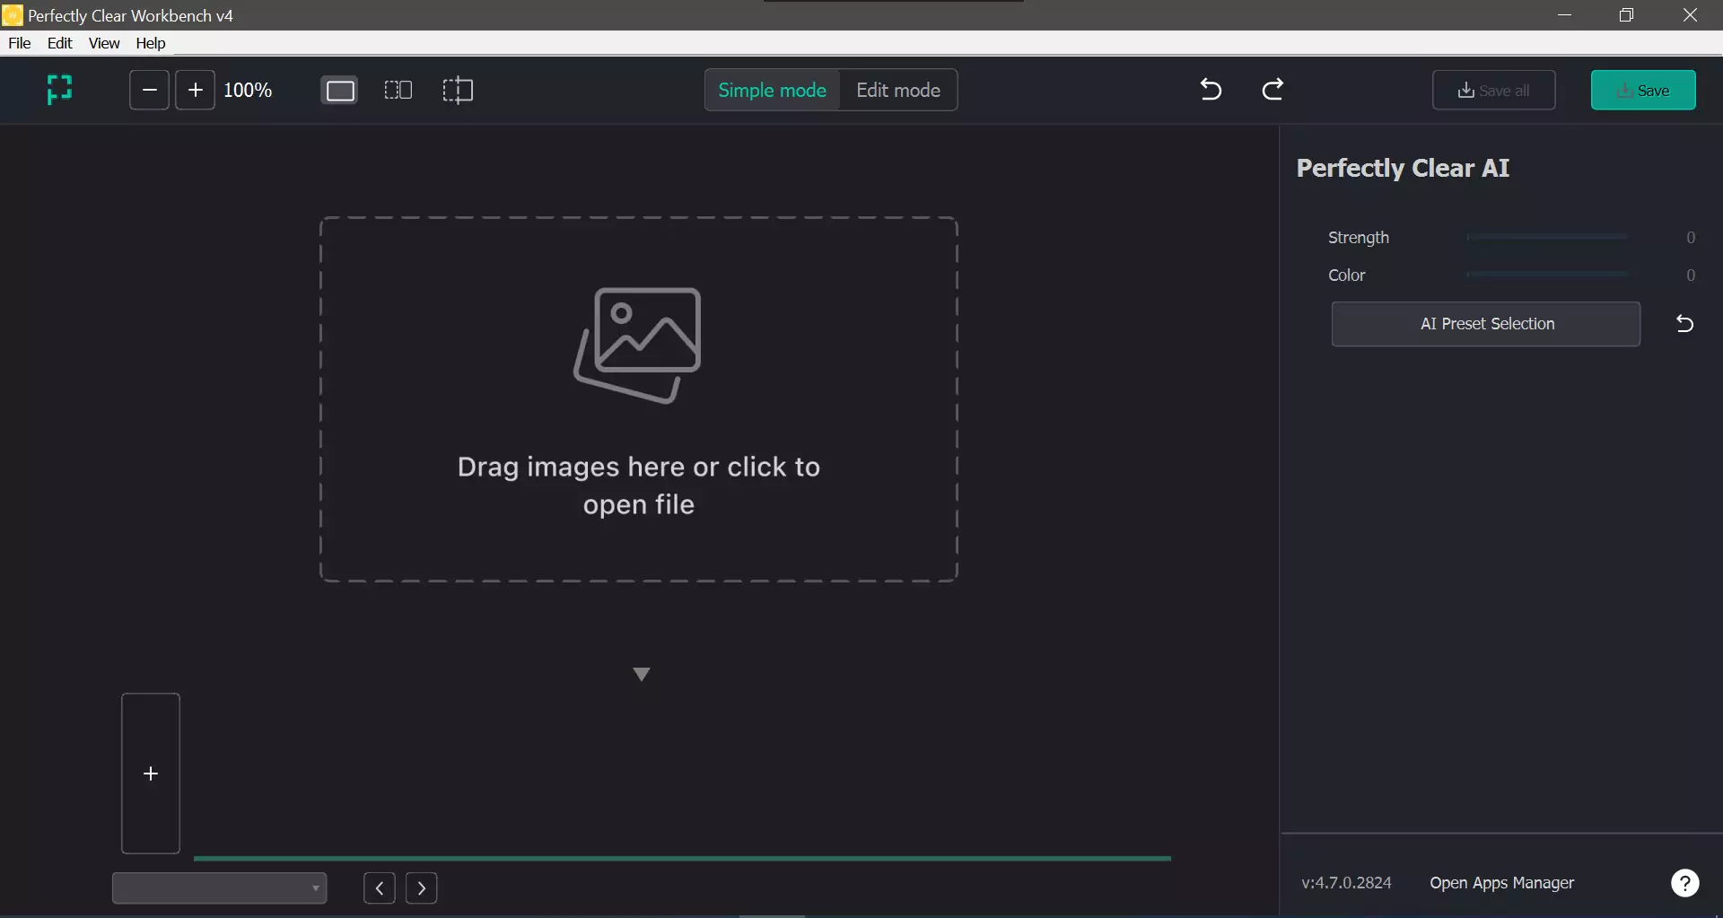
Task: Minimize the Workbench window
Action: pos(1564,15)
